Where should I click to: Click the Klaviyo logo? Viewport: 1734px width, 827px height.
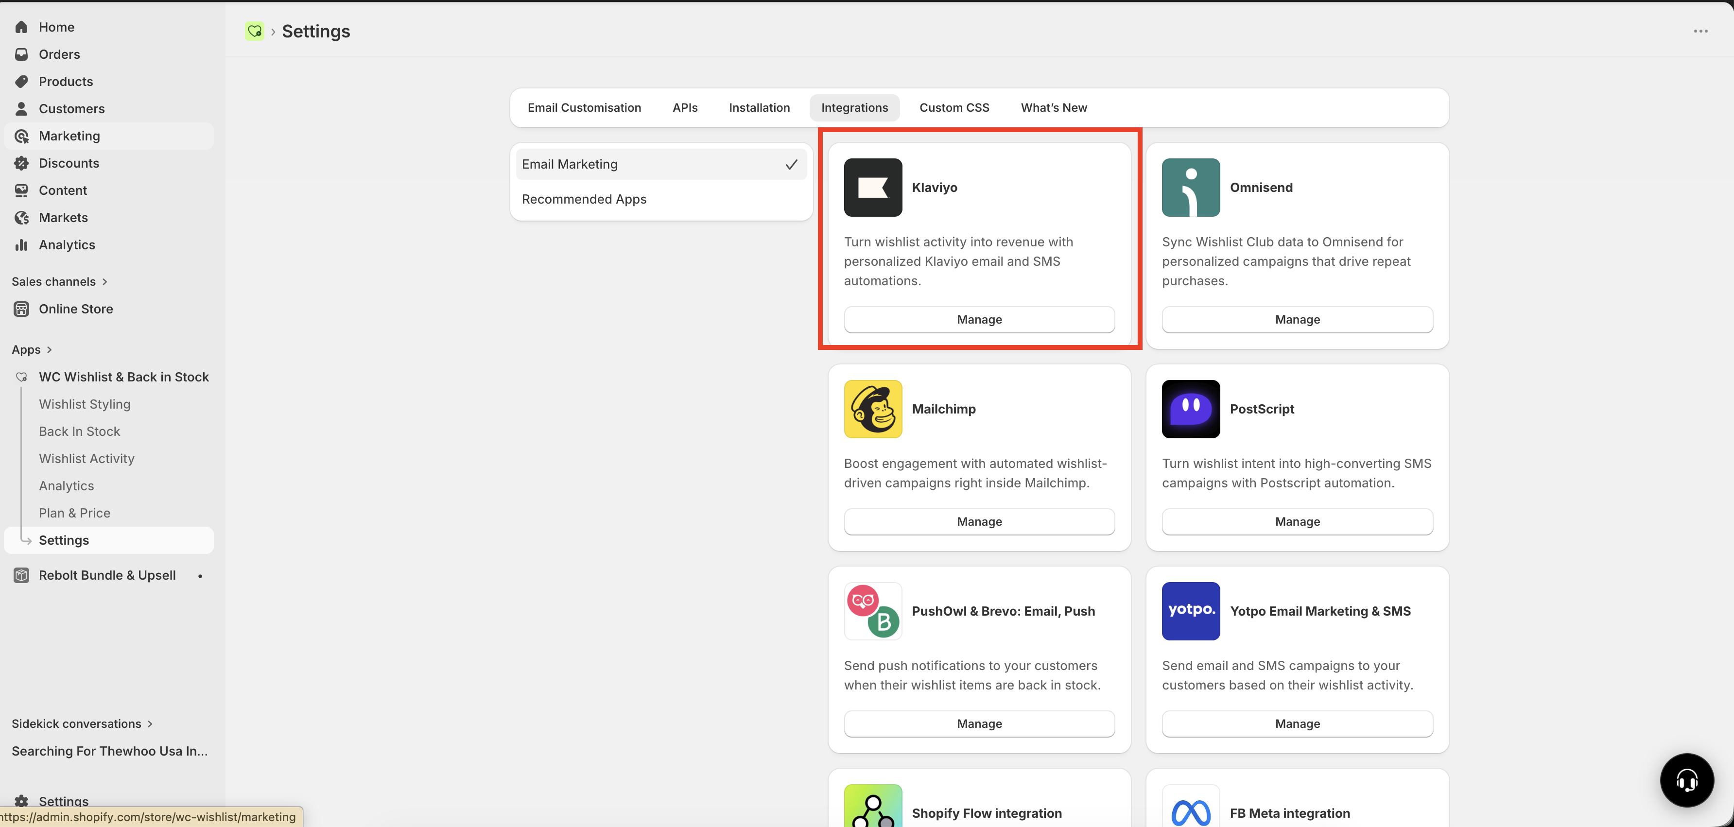click(x=873, y=187)
